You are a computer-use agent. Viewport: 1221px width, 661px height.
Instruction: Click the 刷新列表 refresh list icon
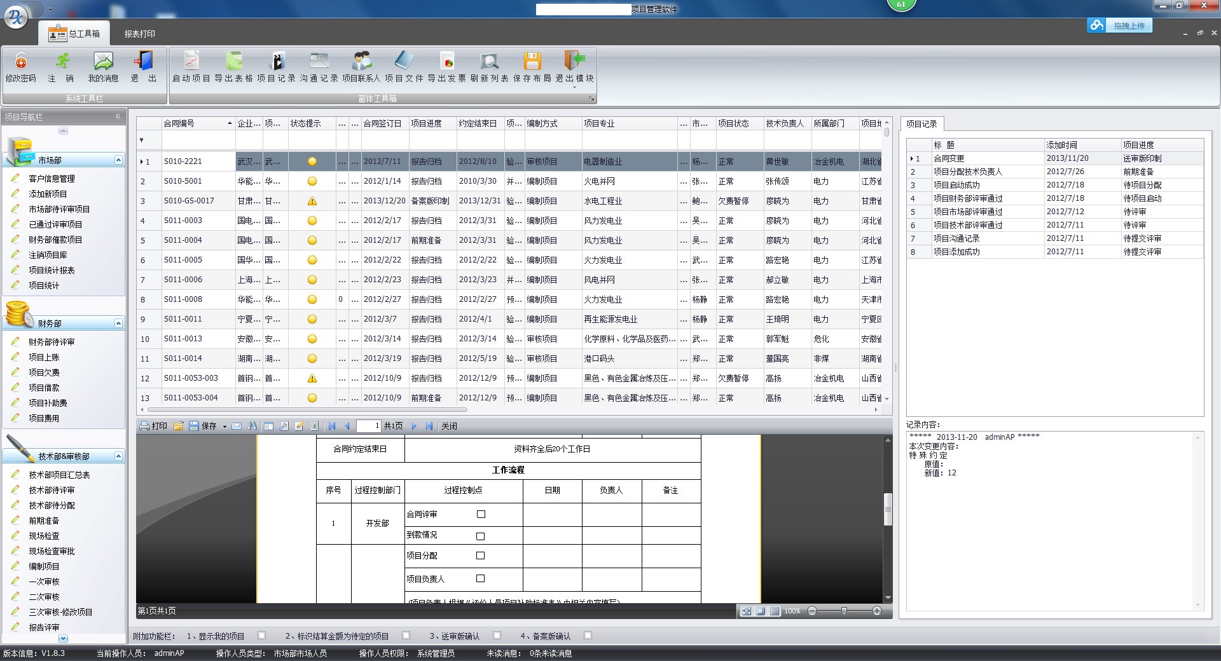pyautogui.click(x=489, y=62)
